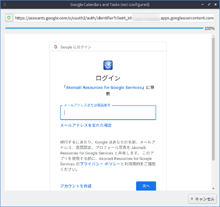Image resolution: width=220 pixels, height=207 pixels.
Task: Open the Akonadi Resources for Google Services link
Action: pos(104,88)
